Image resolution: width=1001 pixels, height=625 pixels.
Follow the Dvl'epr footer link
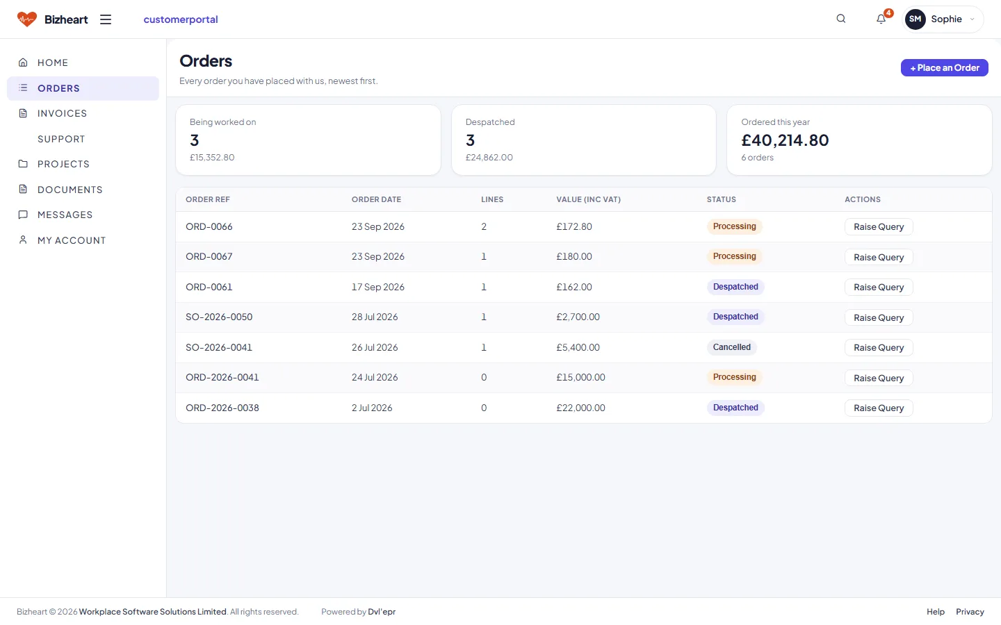pos(382,612)
